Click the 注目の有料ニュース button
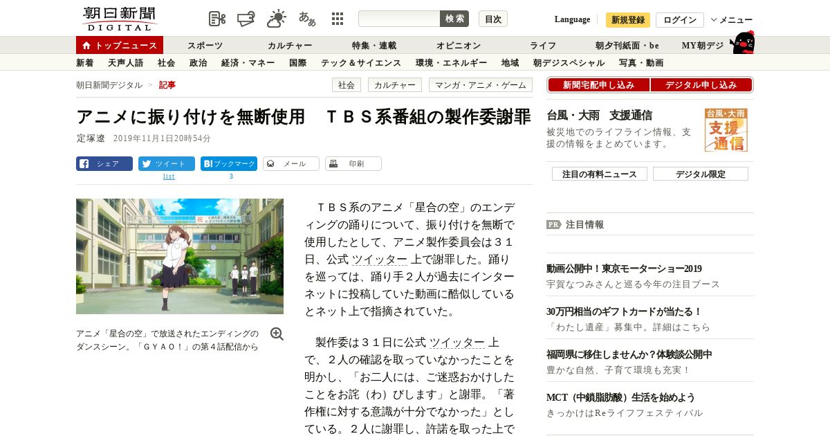 [x=600, y=174]
